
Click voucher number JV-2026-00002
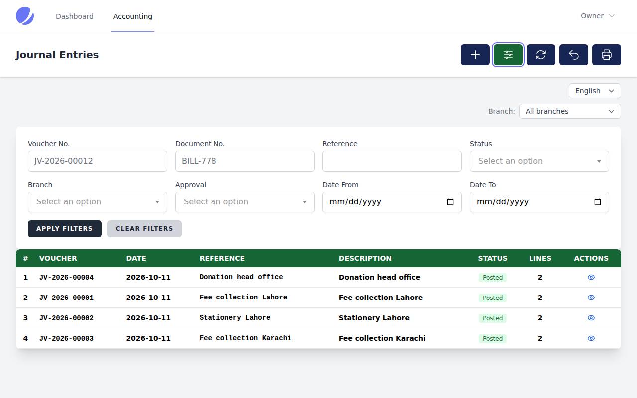[66, 318]
